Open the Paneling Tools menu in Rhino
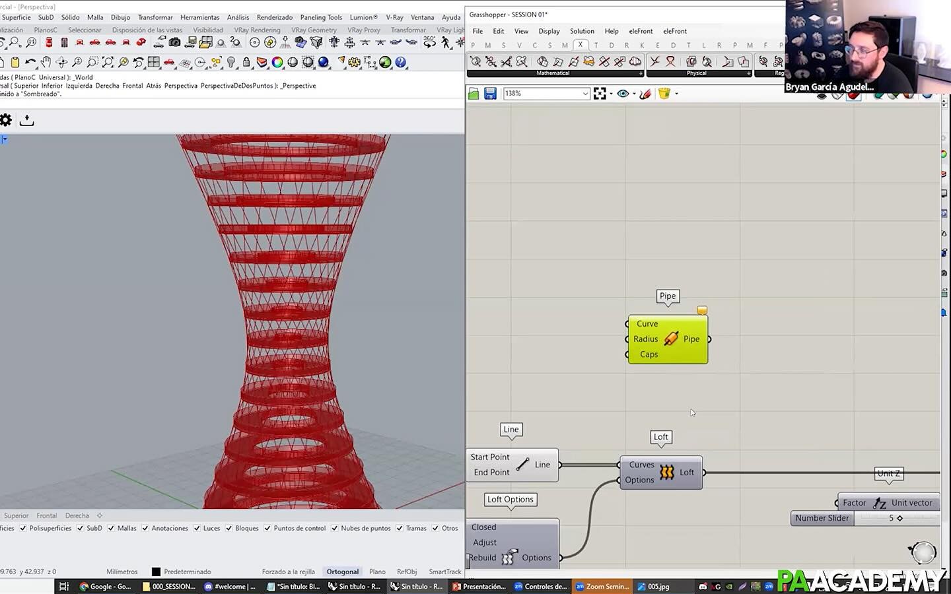Image resolution: width=951 pixels, height=594 pixels. point(321,18)
